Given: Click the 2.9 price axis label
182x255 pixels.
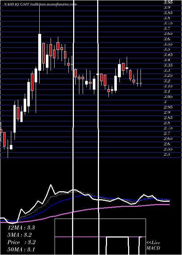Looking at the screenshot, I should pos(167,112).
